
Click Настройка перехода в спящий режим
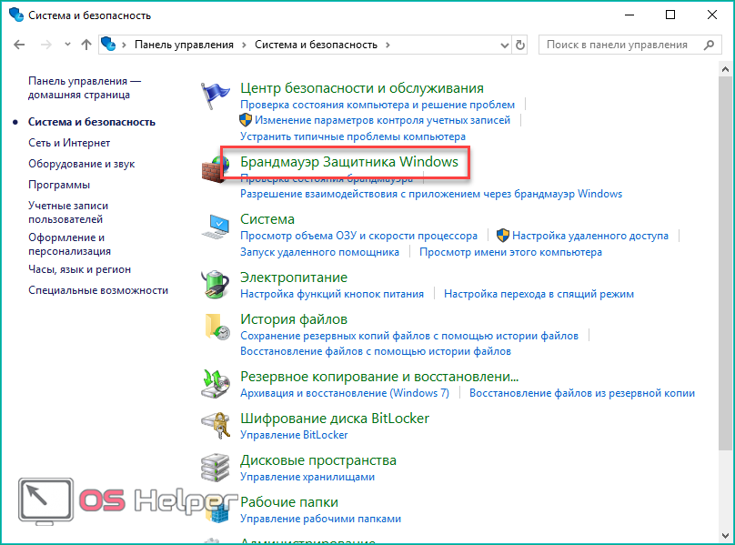coord(539,294)
